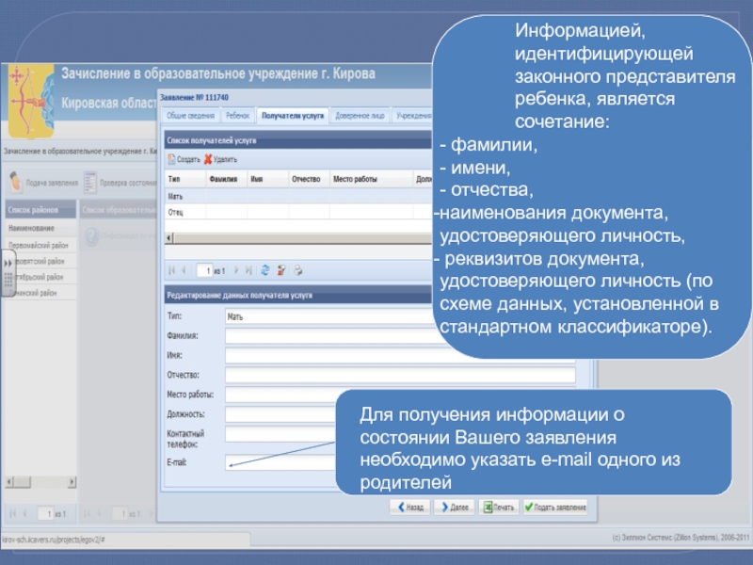
Task: Click the printer icon in recipients pager
Action: [297, 270]
